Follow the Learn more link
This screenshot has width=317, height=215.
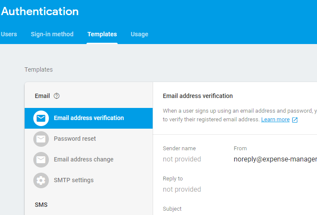coord(275,120)
